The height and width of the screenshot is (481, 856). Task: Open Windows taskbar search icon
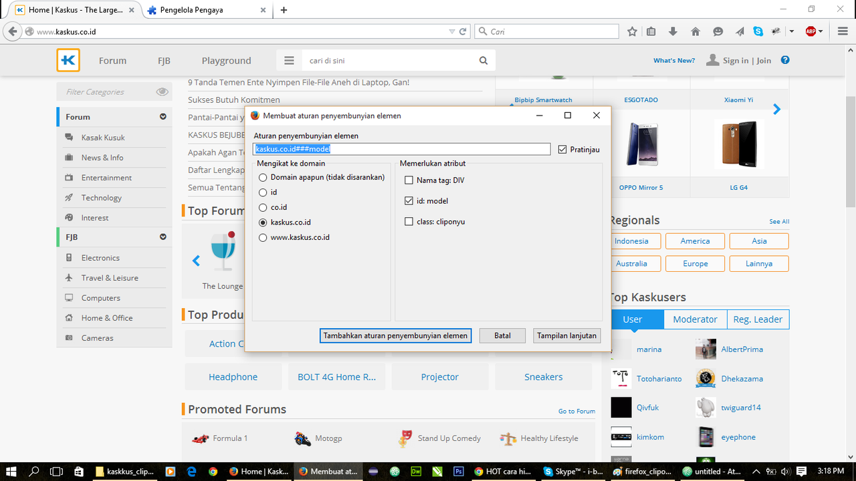tap(34, 471)
